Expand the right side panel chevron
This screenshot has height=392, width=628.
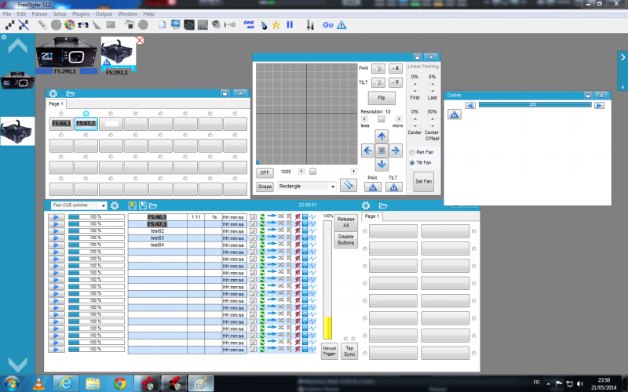623,57
